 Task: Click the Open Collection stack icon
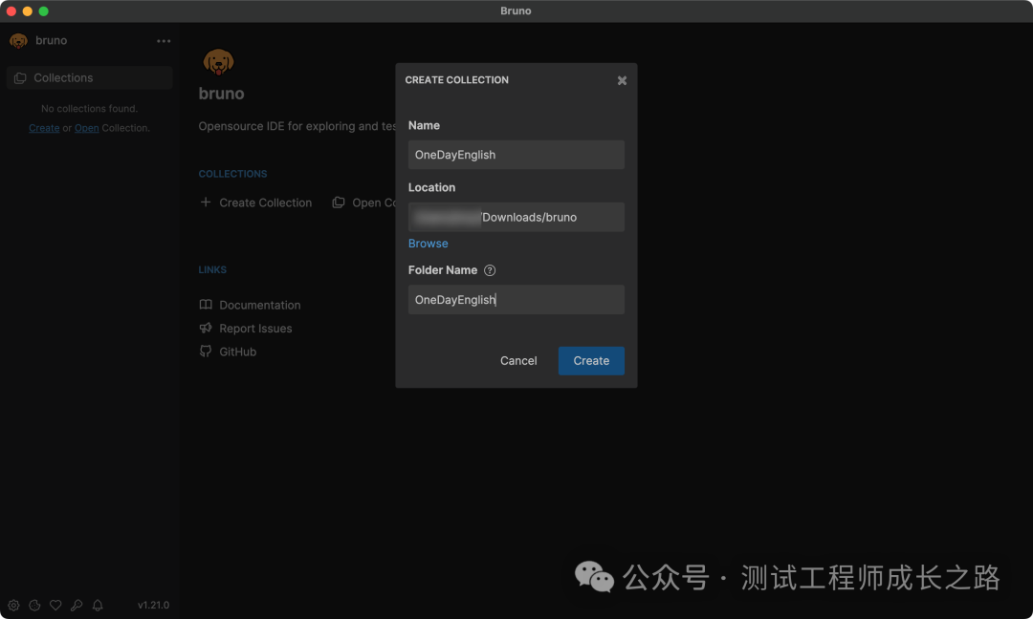(x=339, y=202)
